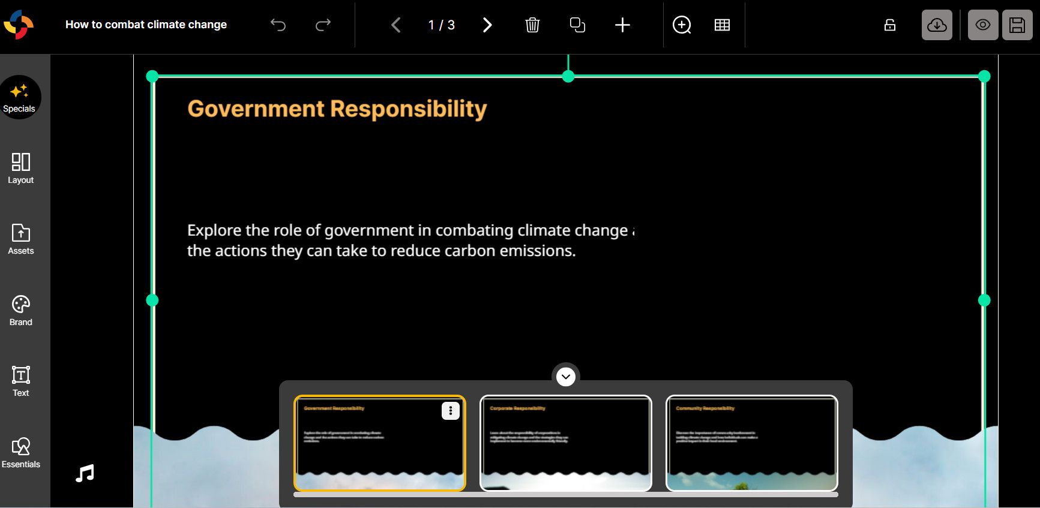The height and width of the screenshot is (508, 1040).
Task: Click the Specials button
Action: (x=19, y=97)
